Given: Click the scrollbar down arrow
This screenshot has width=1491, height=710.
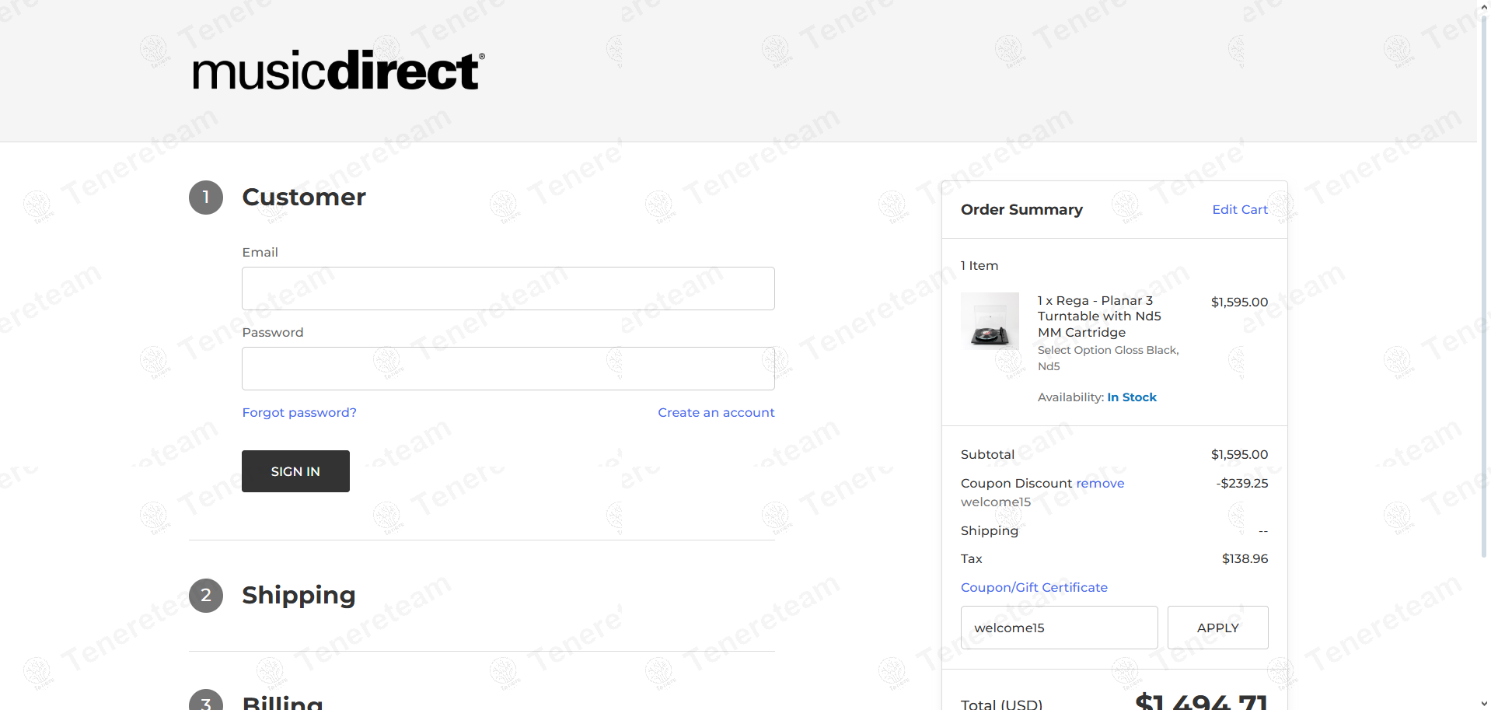Looking at the screenshot, I should coord(1484,703).
